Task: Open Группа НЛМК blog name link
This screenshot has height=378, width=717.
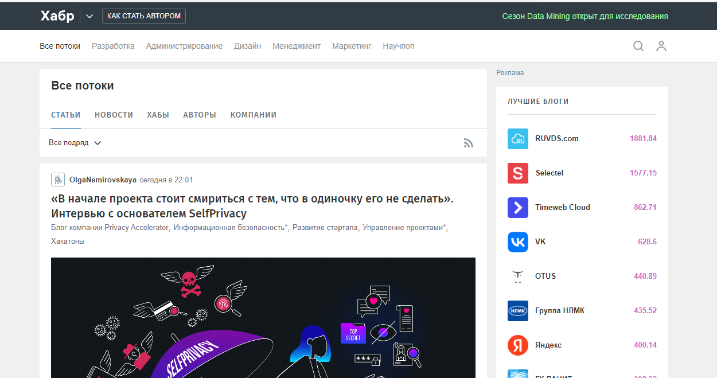Action: tap(560, 311)
